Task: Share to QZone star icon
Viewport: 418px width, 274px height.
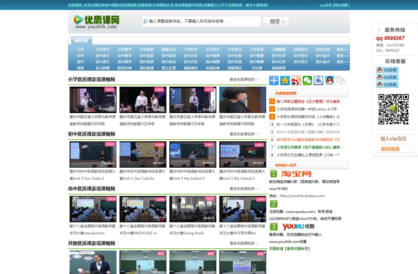Action: click(x=285, y=80)
